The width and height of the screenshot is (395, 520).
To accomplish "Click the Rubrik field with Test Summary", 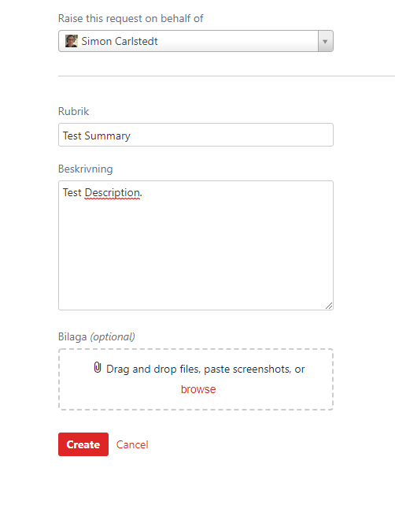I will tap(196, 135).
